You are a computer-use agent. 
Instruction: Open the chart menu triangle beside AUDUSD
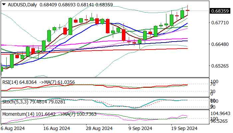[4, 4]
